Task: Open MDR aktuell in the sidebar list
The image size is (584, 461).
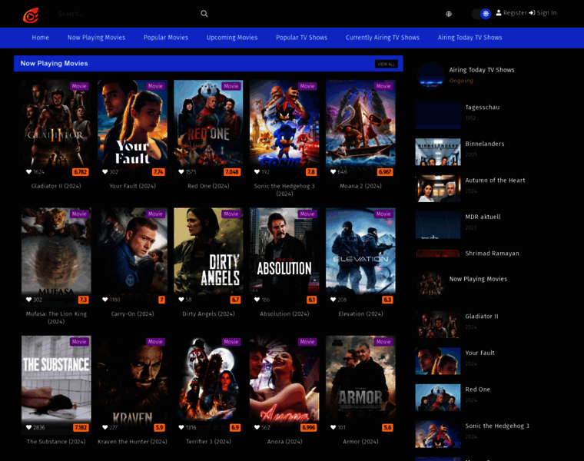Action: [483, 217]
